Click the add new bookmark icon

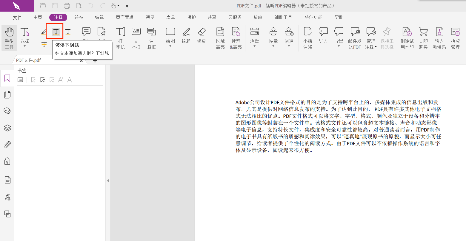coord(43,80)
